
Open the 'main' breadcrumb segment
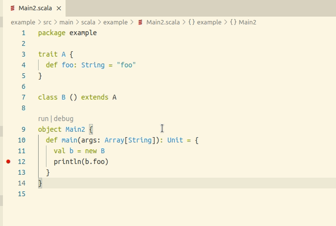pyautogui.click(x=66, y=22)
